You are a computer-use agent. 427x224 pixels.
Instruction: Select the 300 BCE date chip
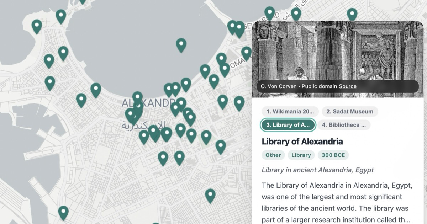tap(333, 155)
